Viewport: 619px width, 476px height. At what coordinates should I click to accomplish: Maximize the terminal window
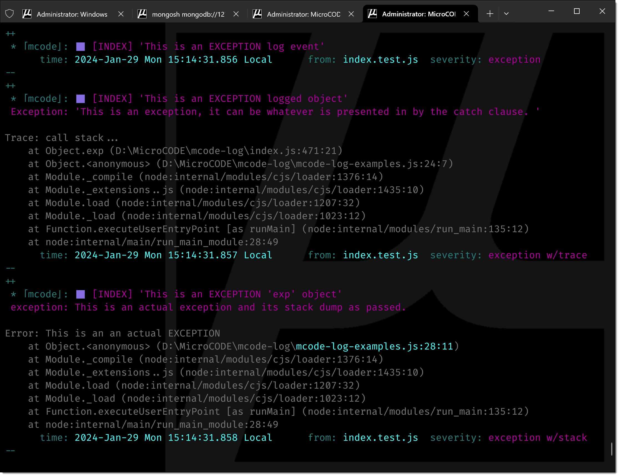pyautogui.click(x=577, y=11)
